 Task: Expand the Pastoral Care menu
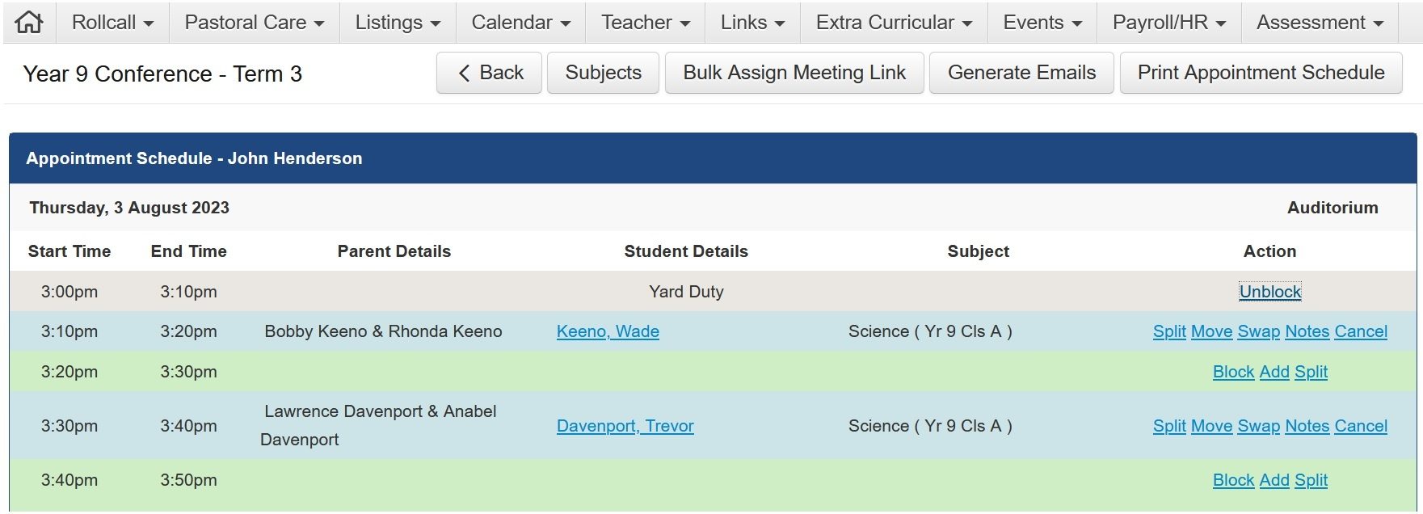(x=254, y=23)
